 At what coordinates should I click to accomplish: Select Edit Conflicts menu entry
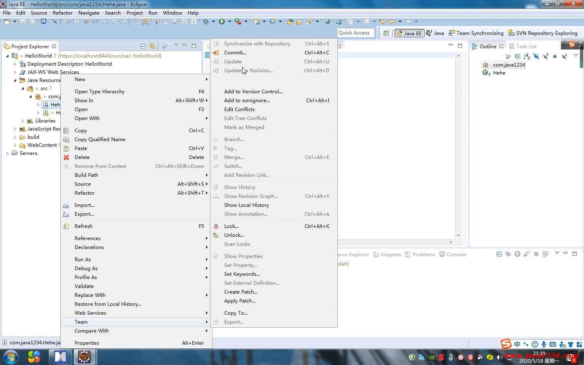274,109
